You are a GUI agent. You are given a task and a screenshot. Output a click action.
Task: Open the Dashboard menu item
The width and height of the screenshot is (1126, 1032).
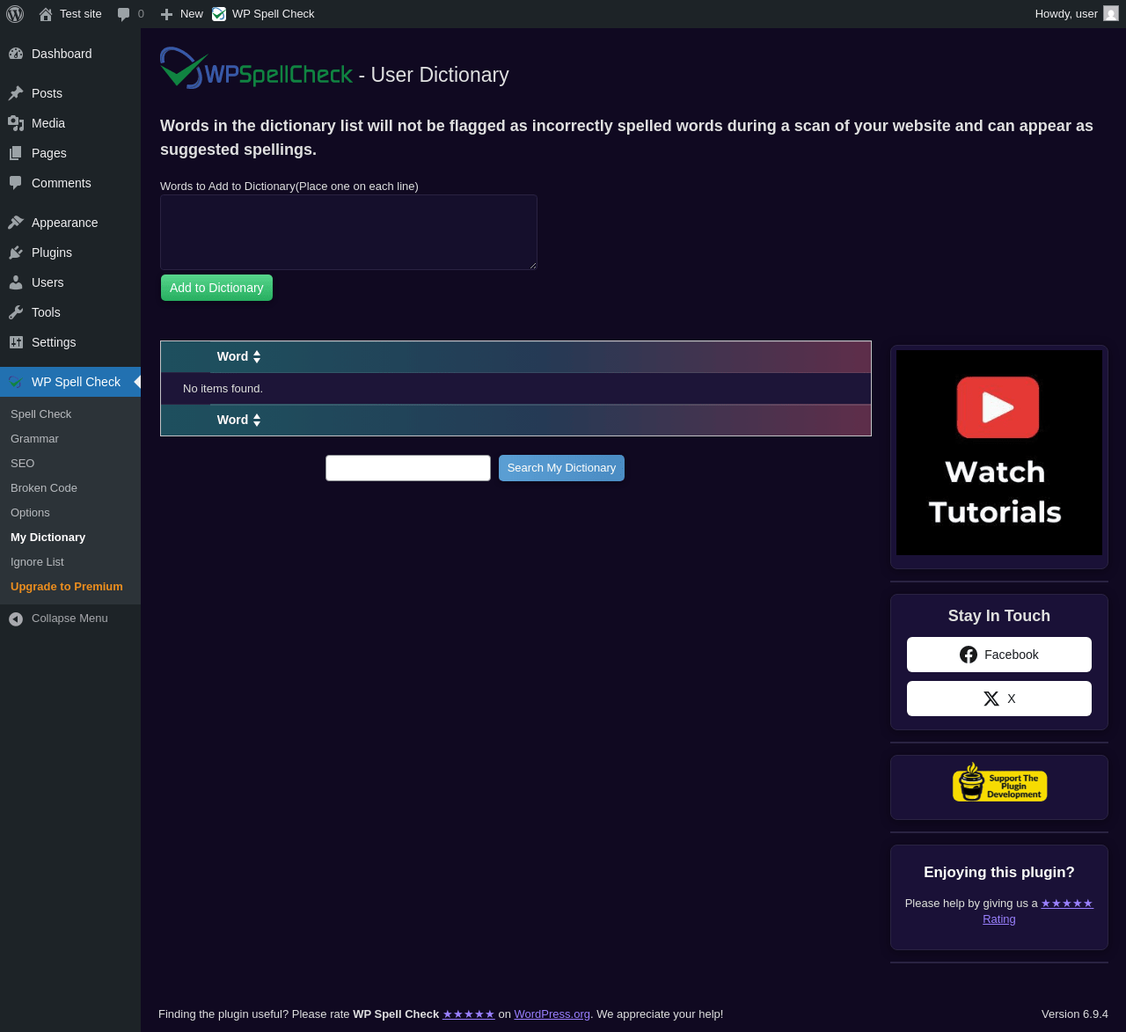click(70, 54)
